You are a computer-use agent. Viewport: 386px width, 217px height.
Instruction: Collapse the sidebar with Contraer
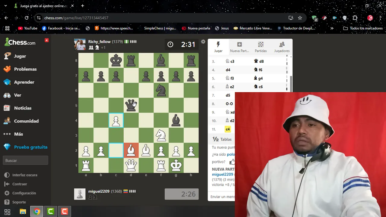point(16,184)
